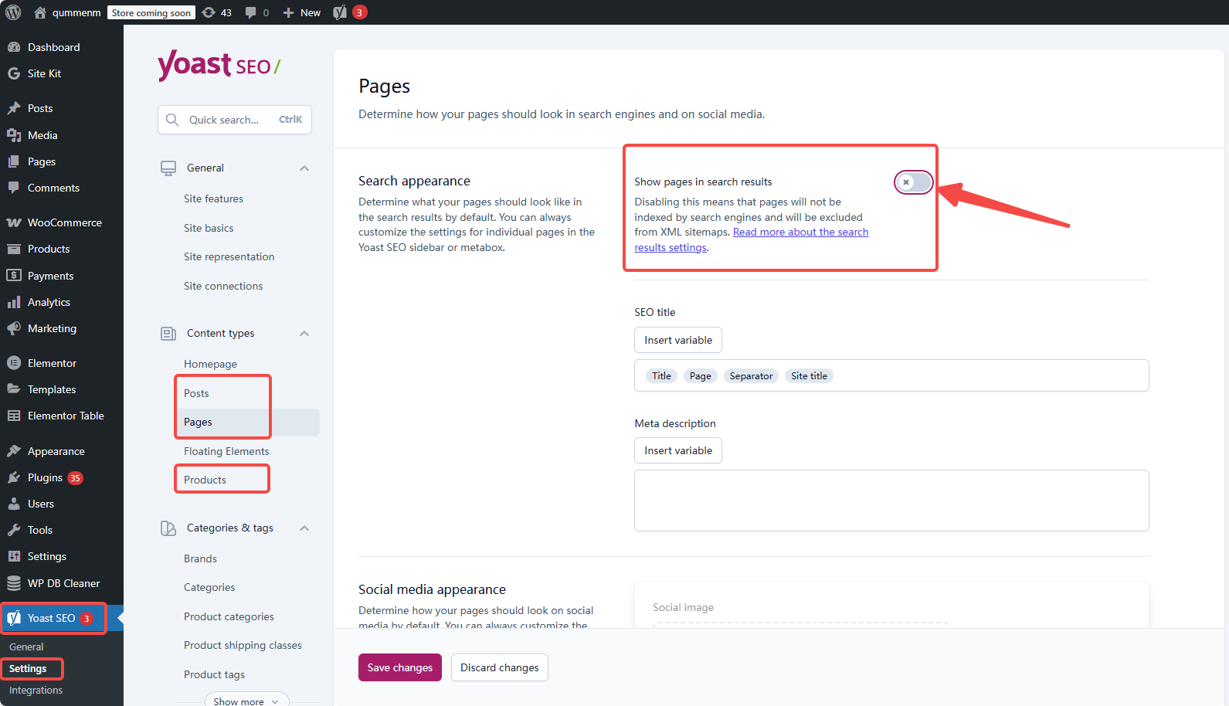Click Insert variable for Meta description
1229x706 pixels.
678,450
